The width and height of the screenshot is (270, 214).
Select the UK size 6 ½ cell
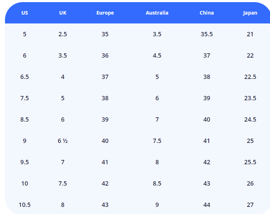[x=63, y=141]
